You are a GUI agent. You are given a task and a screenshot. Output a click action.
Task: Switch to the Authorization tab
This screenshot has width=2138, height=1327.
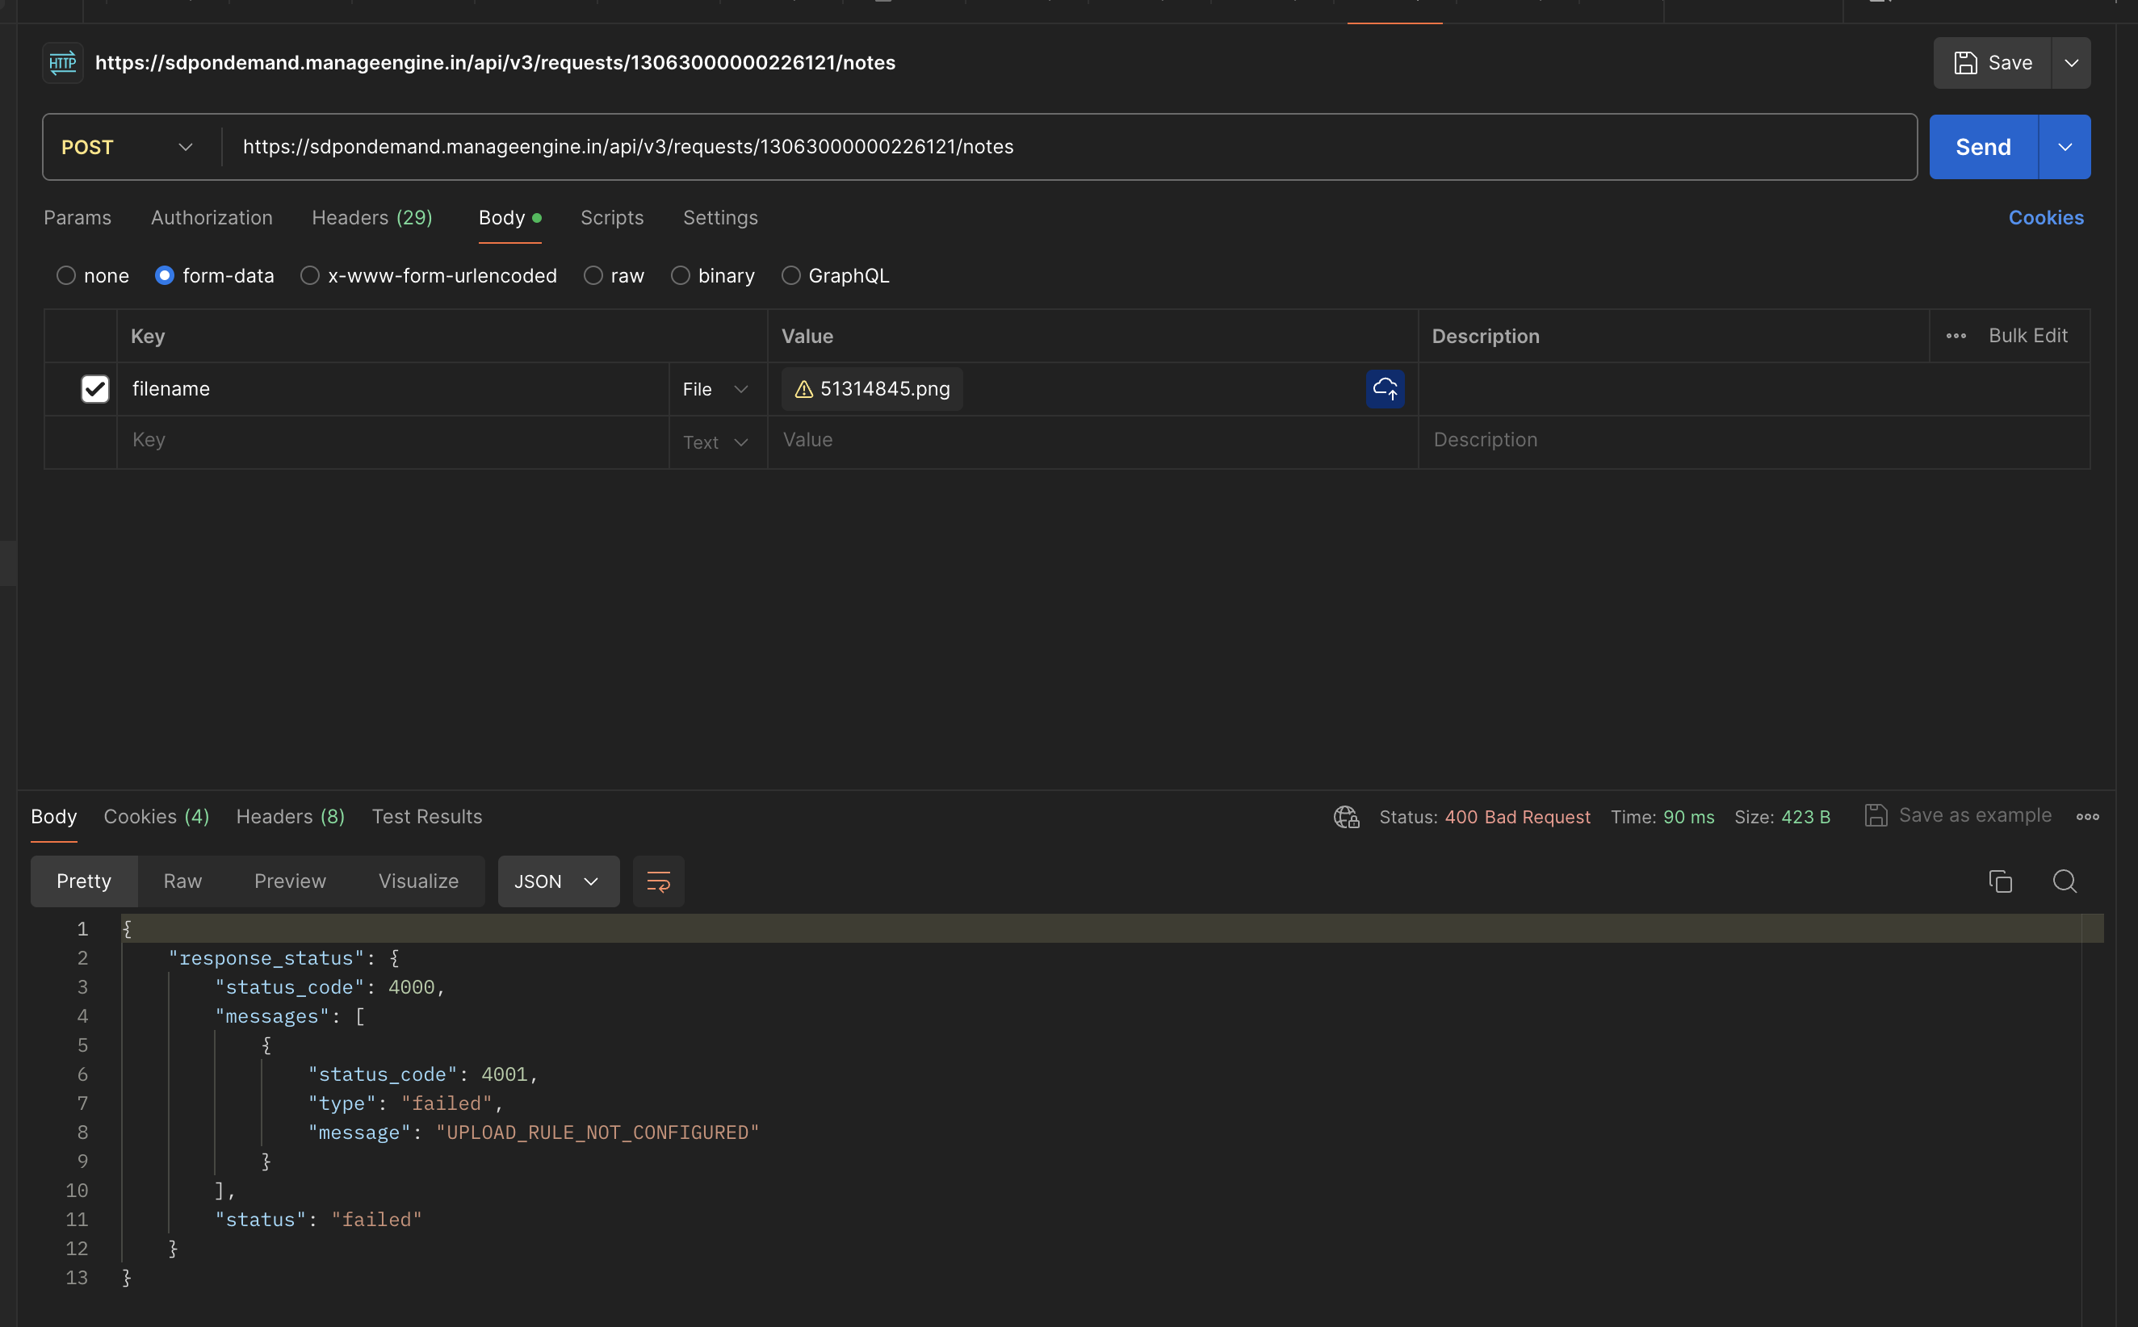[212, 218]
